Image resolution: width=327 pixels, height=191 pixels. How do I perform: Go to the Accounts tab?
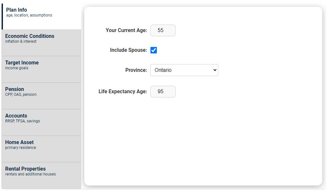tap(41, 122)
